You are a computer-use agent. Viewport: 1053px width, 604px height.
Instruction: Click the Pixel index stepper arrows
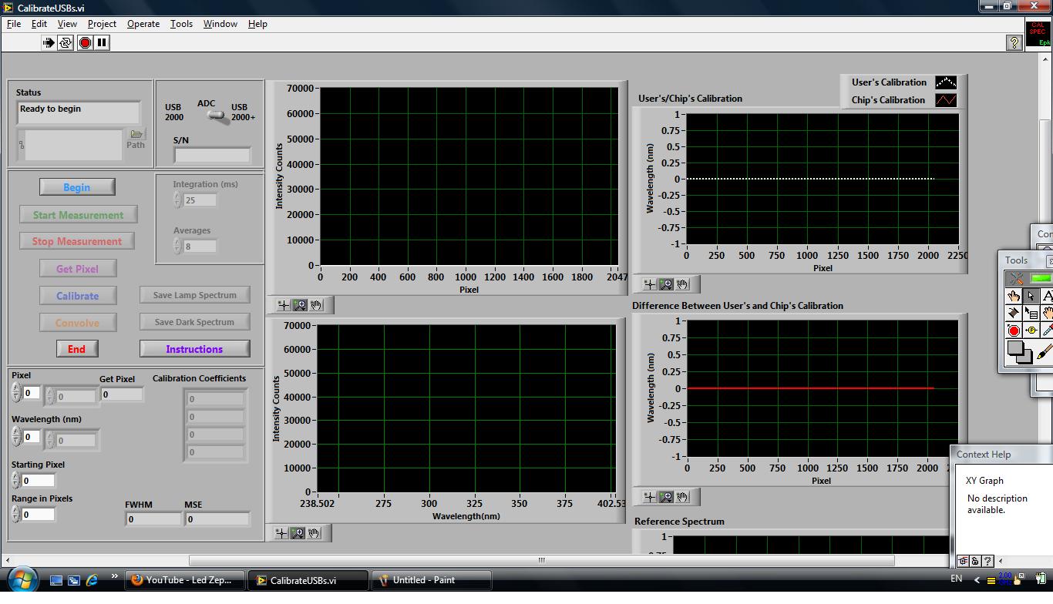pyautogui.click(x=16, y=393)
